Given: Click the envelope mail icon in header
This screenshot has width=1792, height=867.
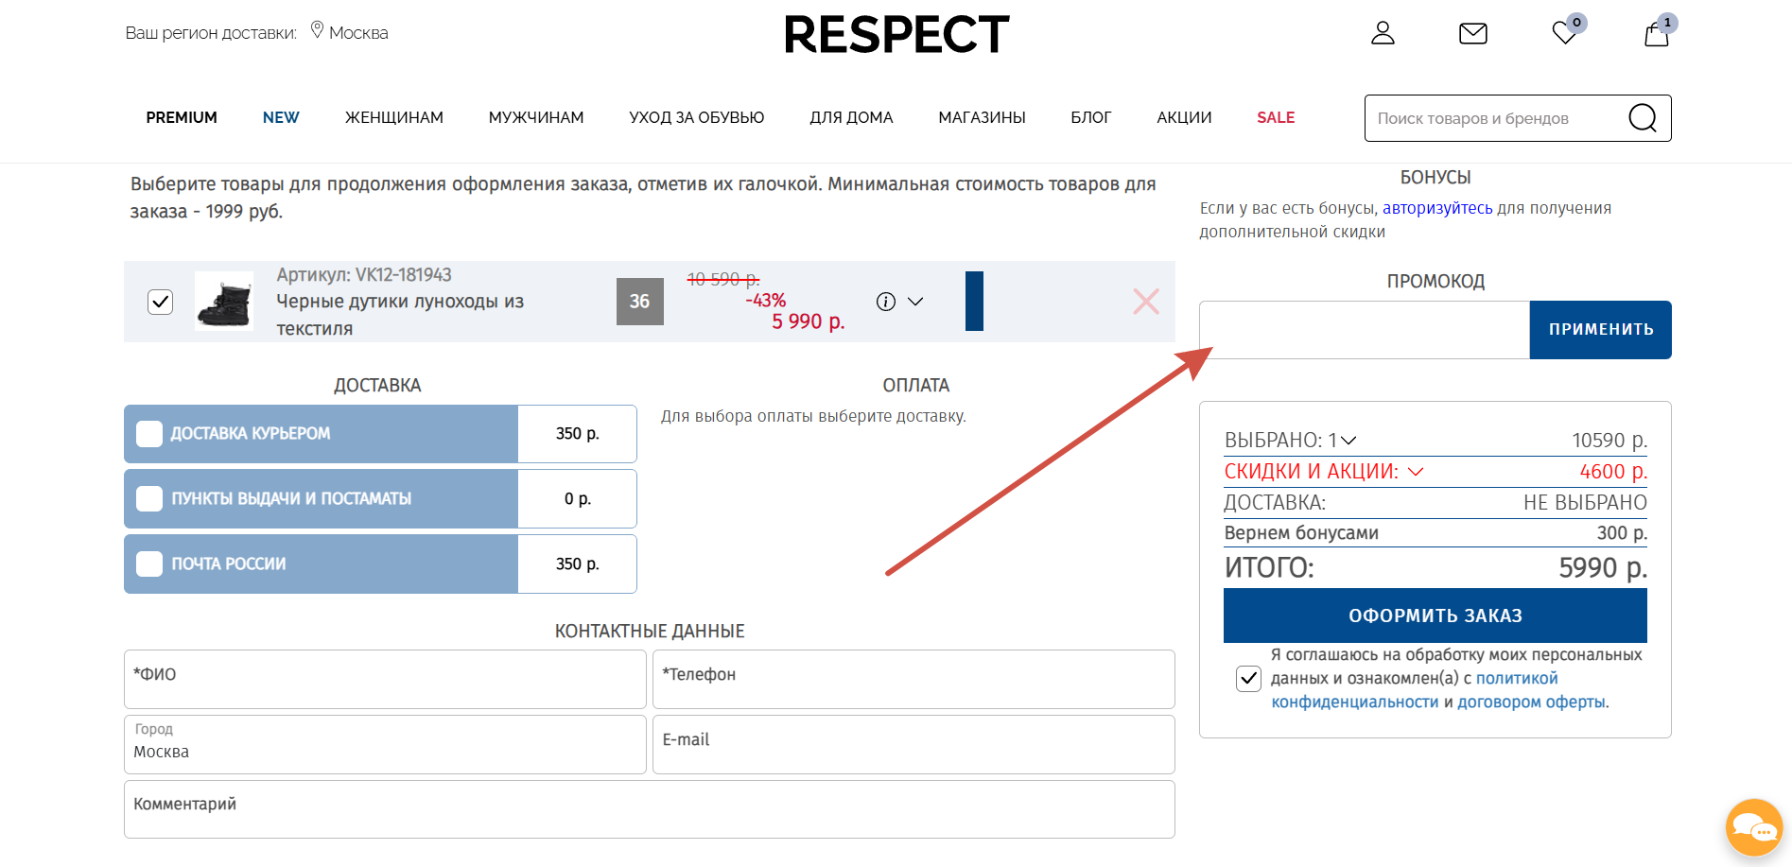Looking at the screenshot, I should [1473, 34].
